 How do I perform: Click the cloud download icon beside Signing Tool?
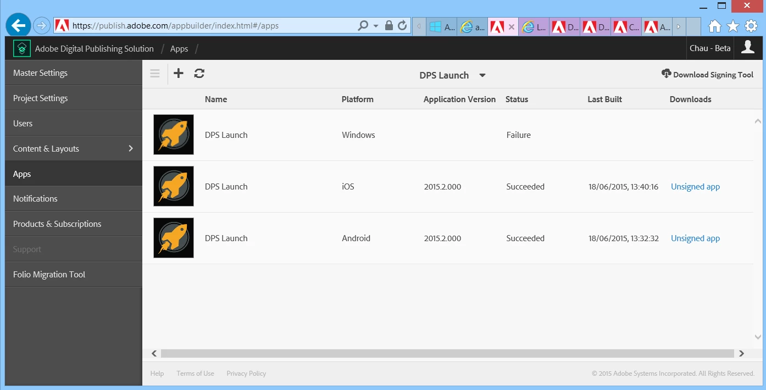click(667, 74)
